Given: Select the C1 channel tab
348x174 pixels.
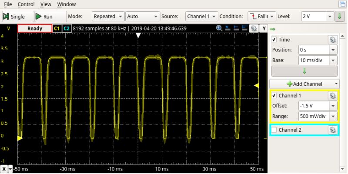Looking at the screenshot, I should [57, 29].
